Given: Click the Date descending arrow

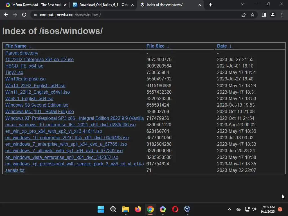Looking at the screenshot, I should (x=231, y=46).
